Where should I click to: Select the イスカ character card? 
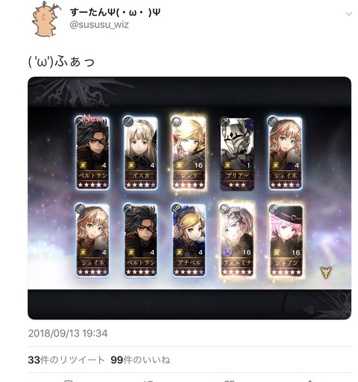[x=140, y=153]
